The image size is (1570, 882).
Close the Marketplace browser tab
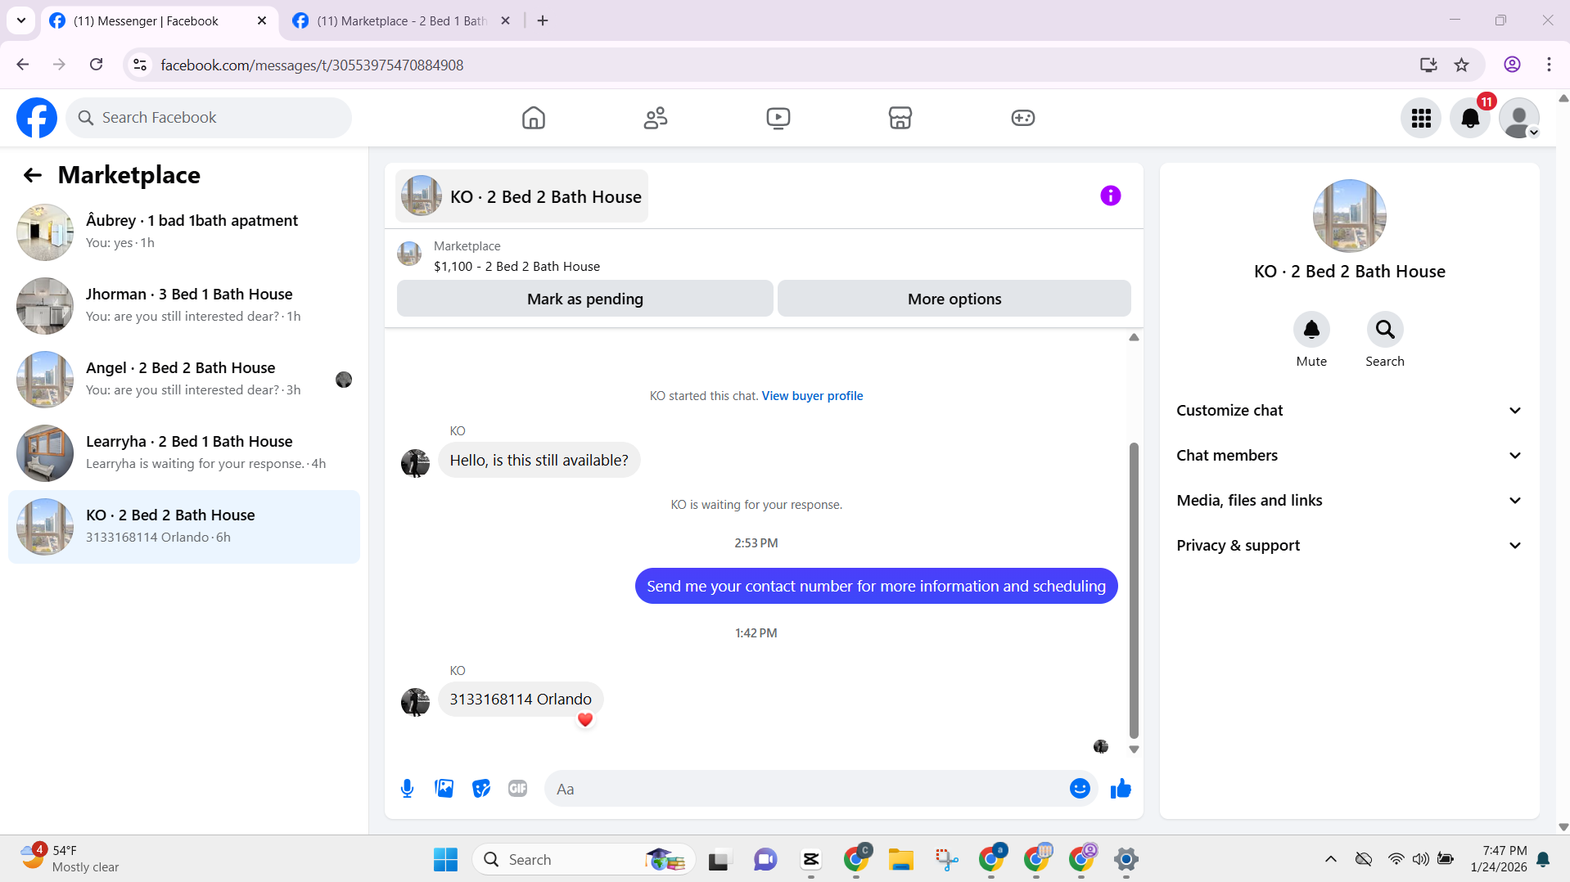505,21
